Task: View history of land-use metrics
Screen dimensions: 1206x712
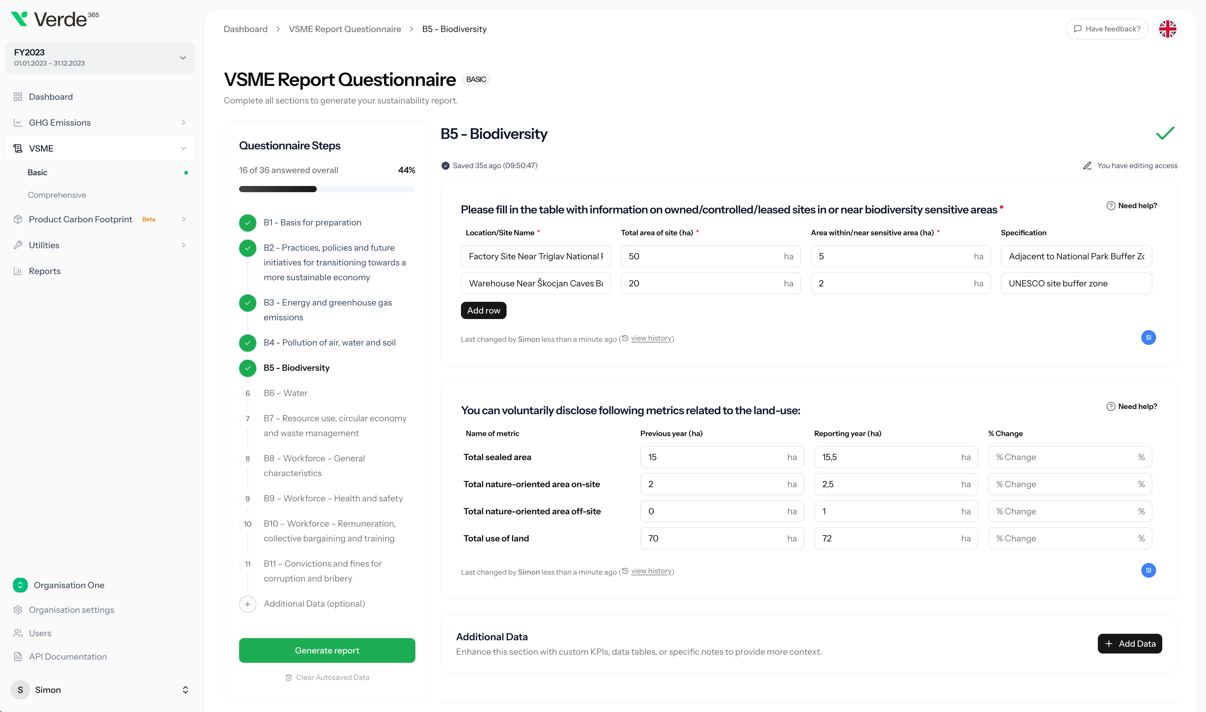Action: tap(651, 572)
